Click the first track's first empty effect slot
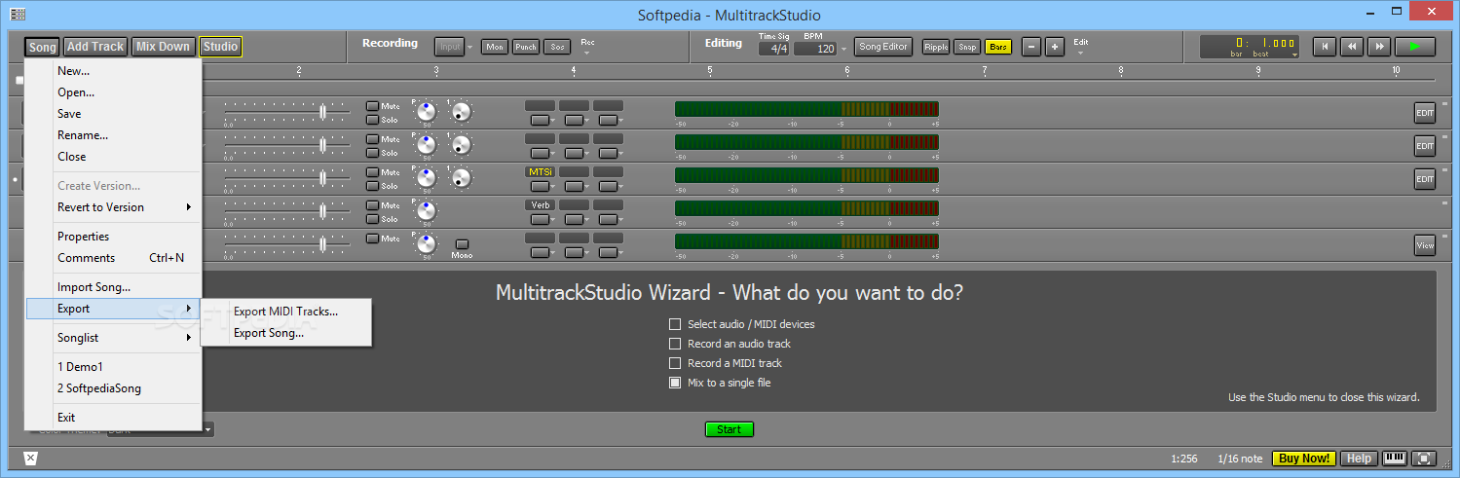The image size is (1460, 478). pos(540,105)
